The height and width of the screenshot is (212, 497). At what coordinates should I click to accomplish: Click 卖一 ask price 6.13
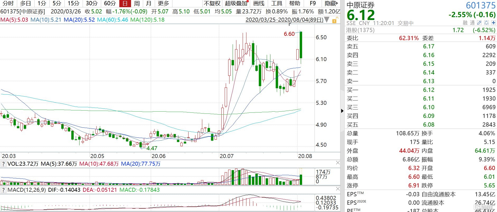tap(429, 81)
